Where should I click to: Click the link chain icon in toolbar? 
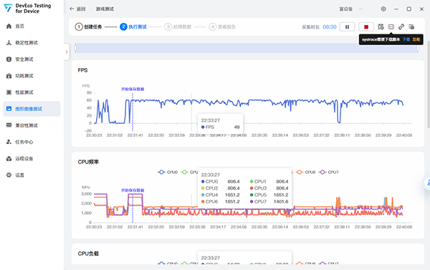click(x=401, y=26)
